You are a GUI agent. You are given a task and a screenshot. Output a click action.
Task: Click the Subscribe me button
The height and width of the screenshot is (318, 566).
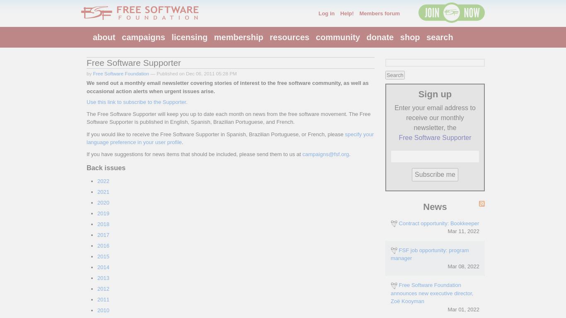(x=435, y=175)
